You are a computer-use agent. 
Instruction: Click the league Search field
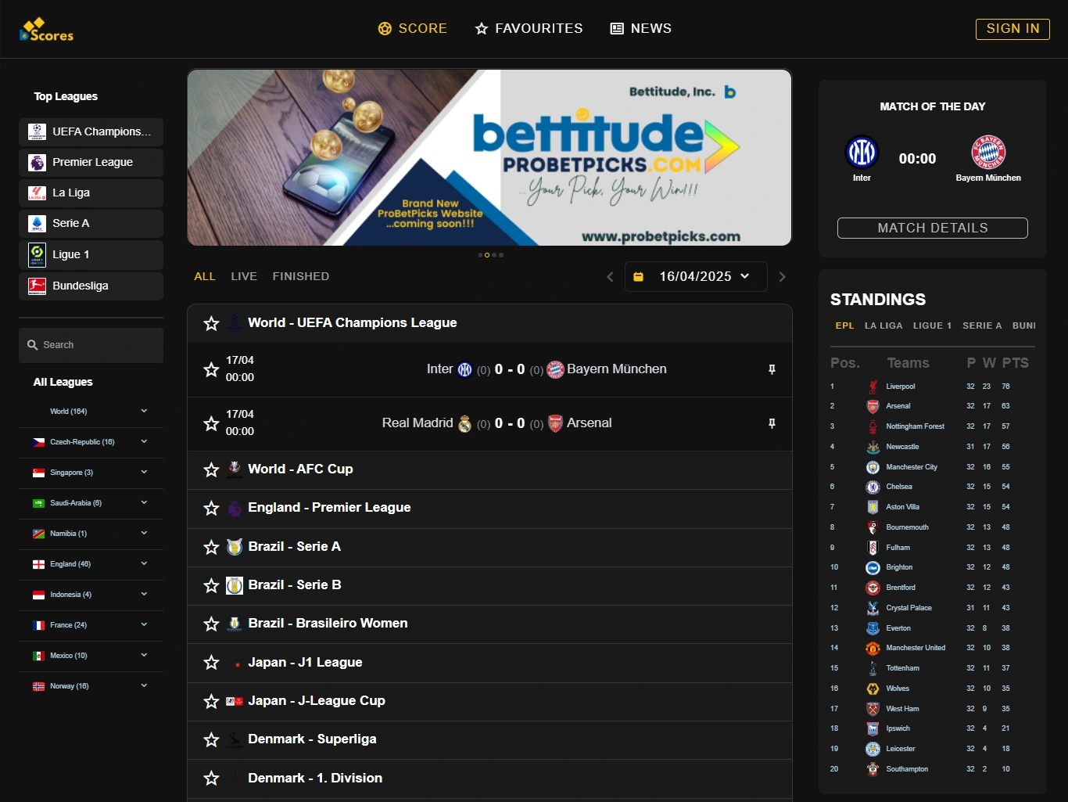click(91, 345)
